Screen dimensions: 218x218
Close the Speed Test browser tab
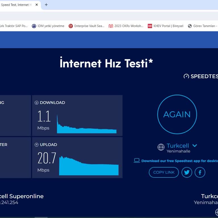(37, 5)
